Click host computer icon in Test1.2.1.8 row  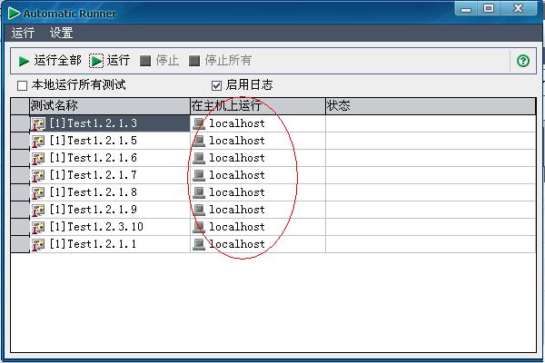(199, 192)
